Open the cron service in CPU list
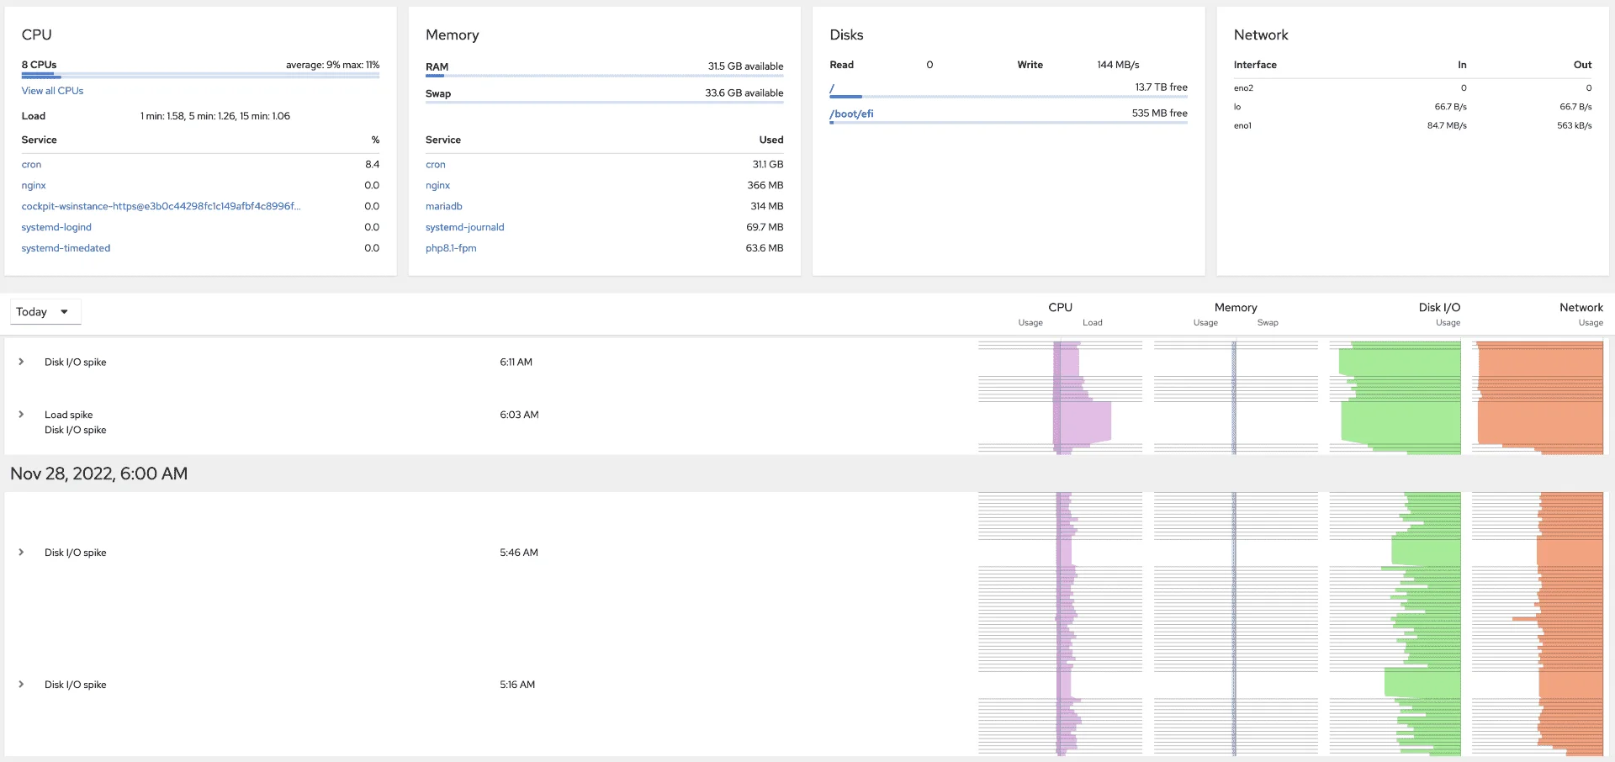Viewport: 1615px width, 762px height. click(x=31, y=165)
